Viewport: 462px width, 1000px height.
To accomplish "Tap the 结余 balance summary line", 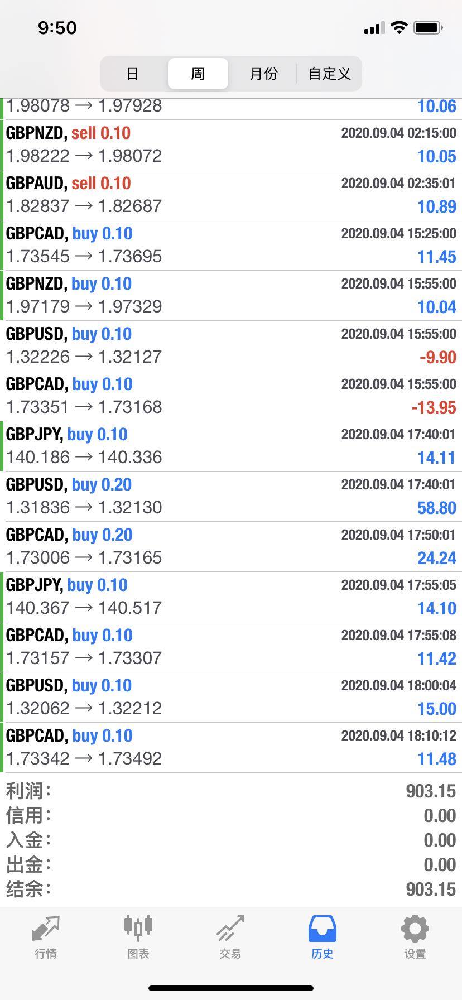I will coord(231,889).
